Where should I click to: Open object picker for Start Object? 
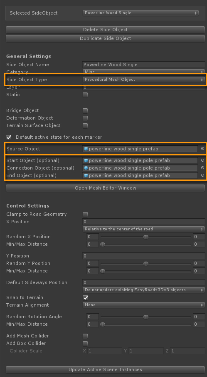pyautogui.click(x=202, y=160)
